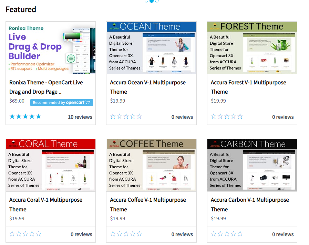Open 0 reviews for Accura Carbon theme
Image resolution: width=309 pixels, height=245 pixels.
[x=283, y=234]
